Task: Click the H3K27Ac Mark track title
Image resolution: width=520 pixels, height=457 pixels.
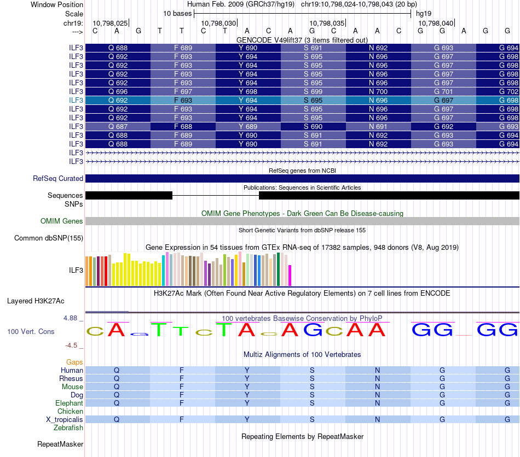Action: [x=302, y=294]
